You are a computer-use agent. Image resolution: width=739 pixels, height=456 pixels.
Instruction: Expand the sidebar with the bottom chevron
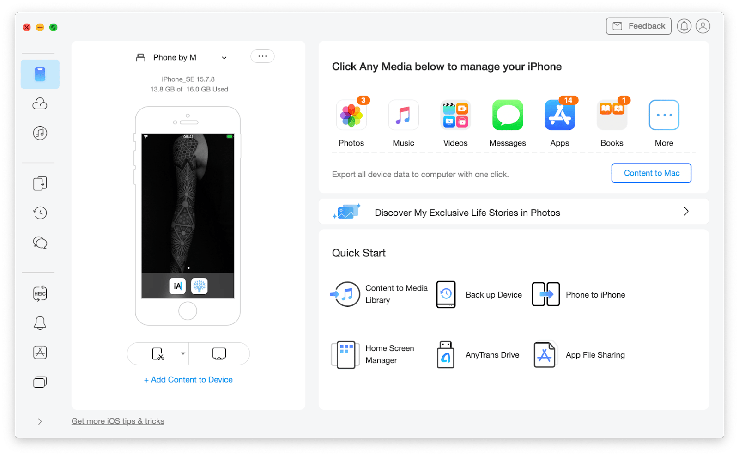tap(40, 421)
